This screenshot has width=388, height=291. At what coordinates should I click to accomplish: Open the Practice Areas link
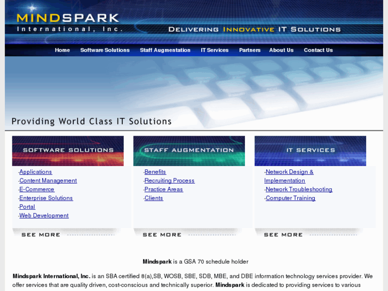(163, 189)
